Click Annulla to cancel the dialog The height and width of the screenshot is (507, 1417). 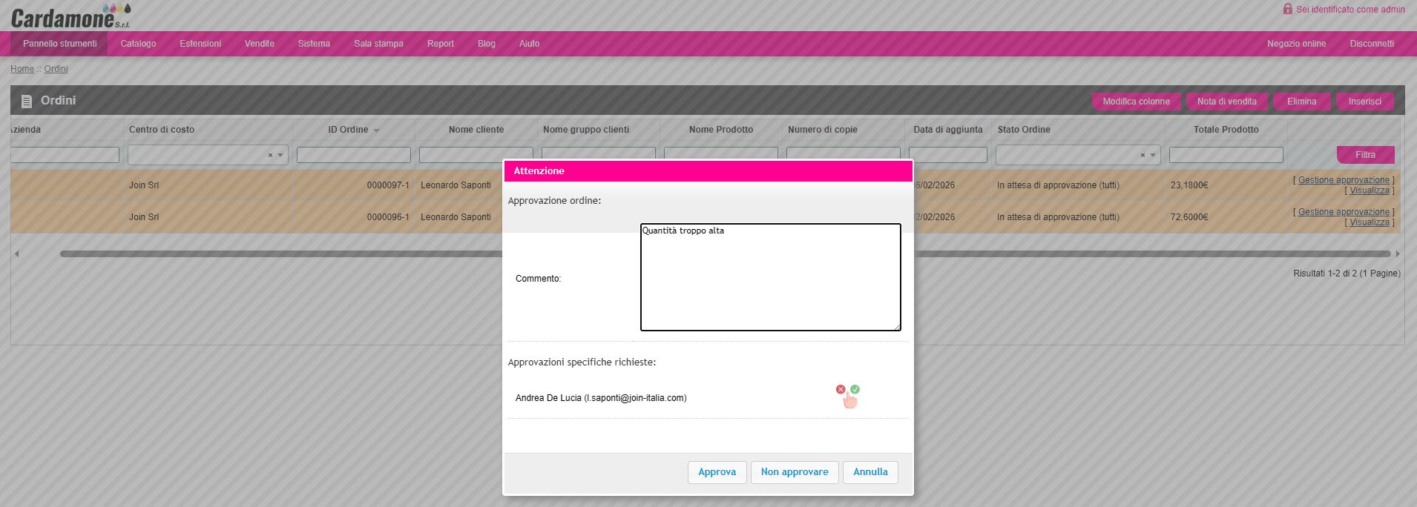pos(870,472)
